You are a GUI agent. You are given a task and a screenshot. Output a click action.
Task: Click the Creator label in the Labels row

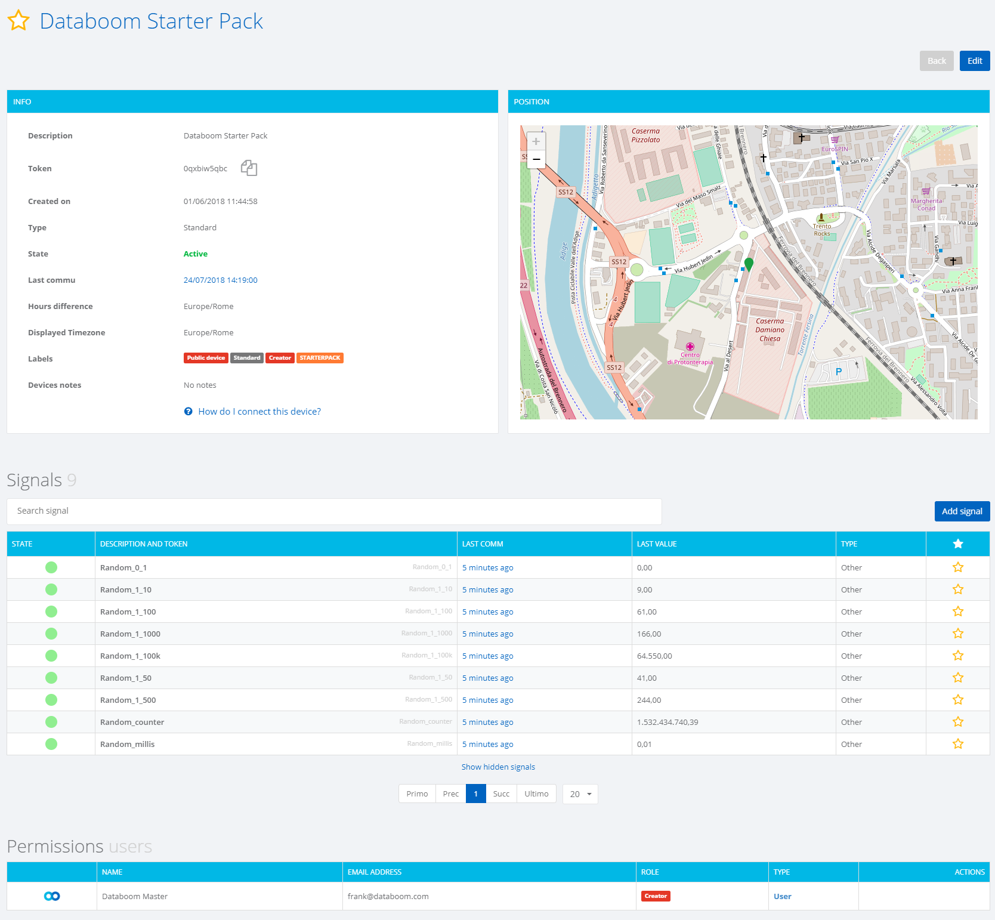280,358
